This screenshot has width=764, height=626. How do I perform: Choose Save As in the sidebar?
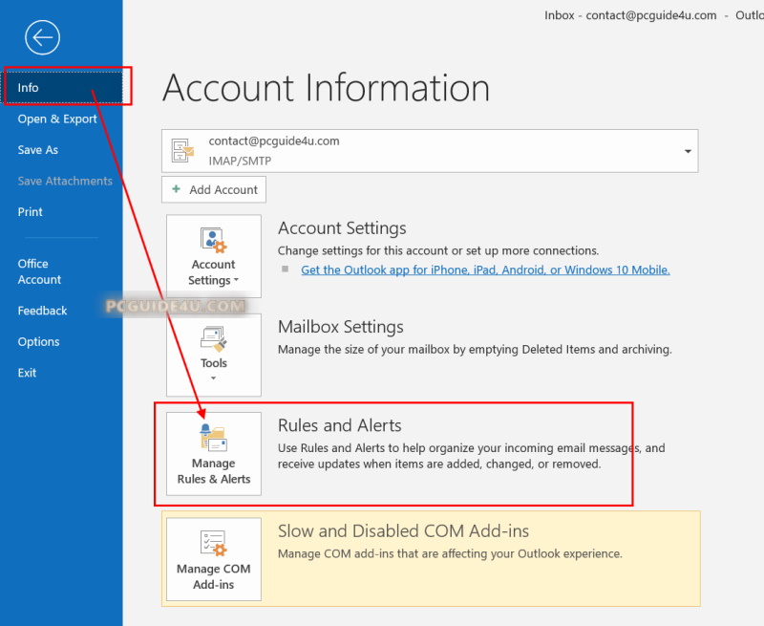point(38,150)
